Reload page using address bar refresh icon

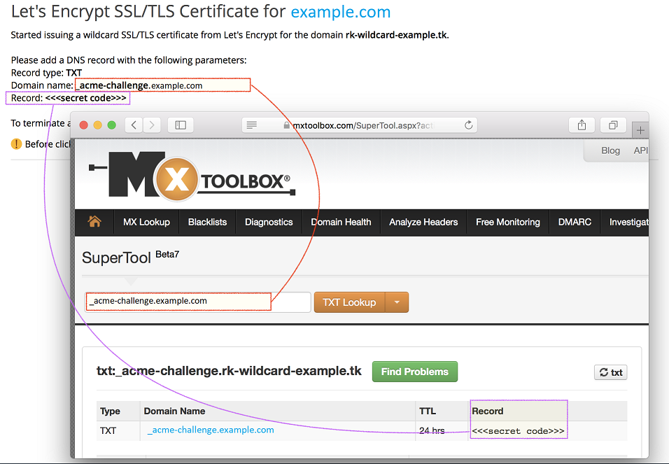(x=468, y=125)
